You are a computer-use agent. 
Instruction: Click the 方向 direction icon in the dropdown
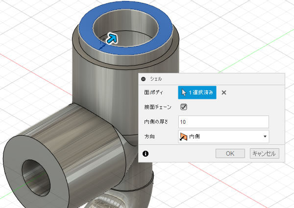tap(183, 137)
